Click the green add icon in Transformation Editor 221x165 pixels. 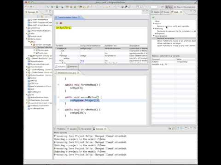click(x=57, y=23)
